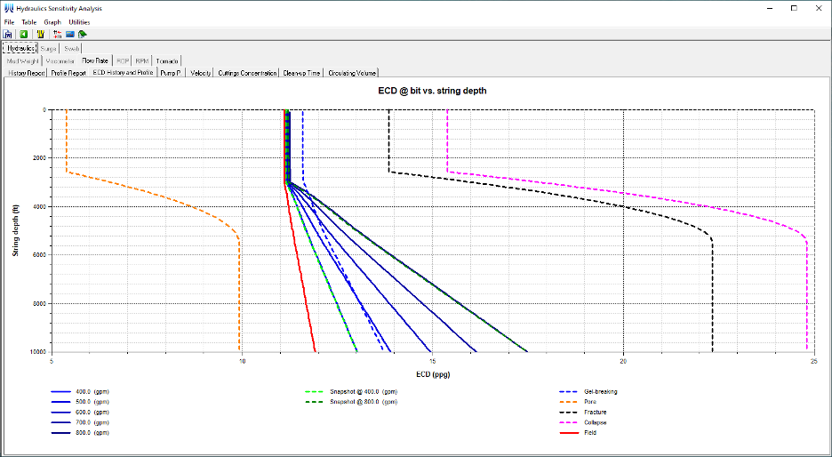Image resolution: width=832 pixels, height=457 pixels.
Task: View the History Report tab
Action: point(27,73)
